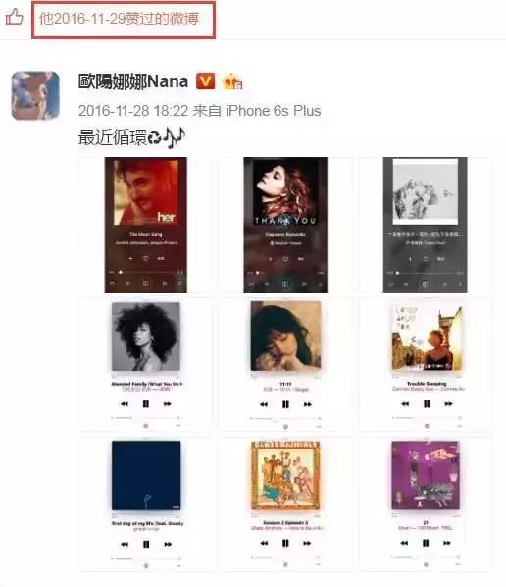
Task: Click progress slider in 'her' player
Action: (146, 272)
